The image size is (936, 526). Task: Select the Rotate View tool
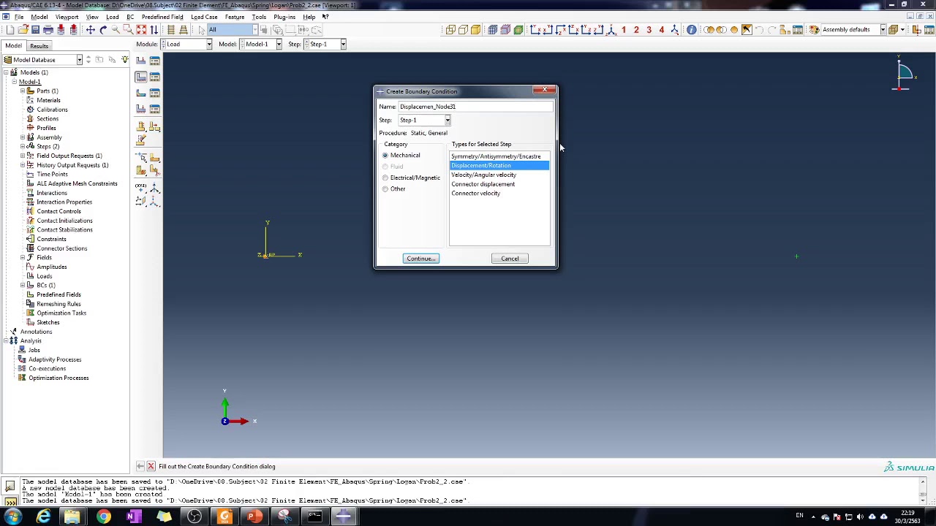103,30
